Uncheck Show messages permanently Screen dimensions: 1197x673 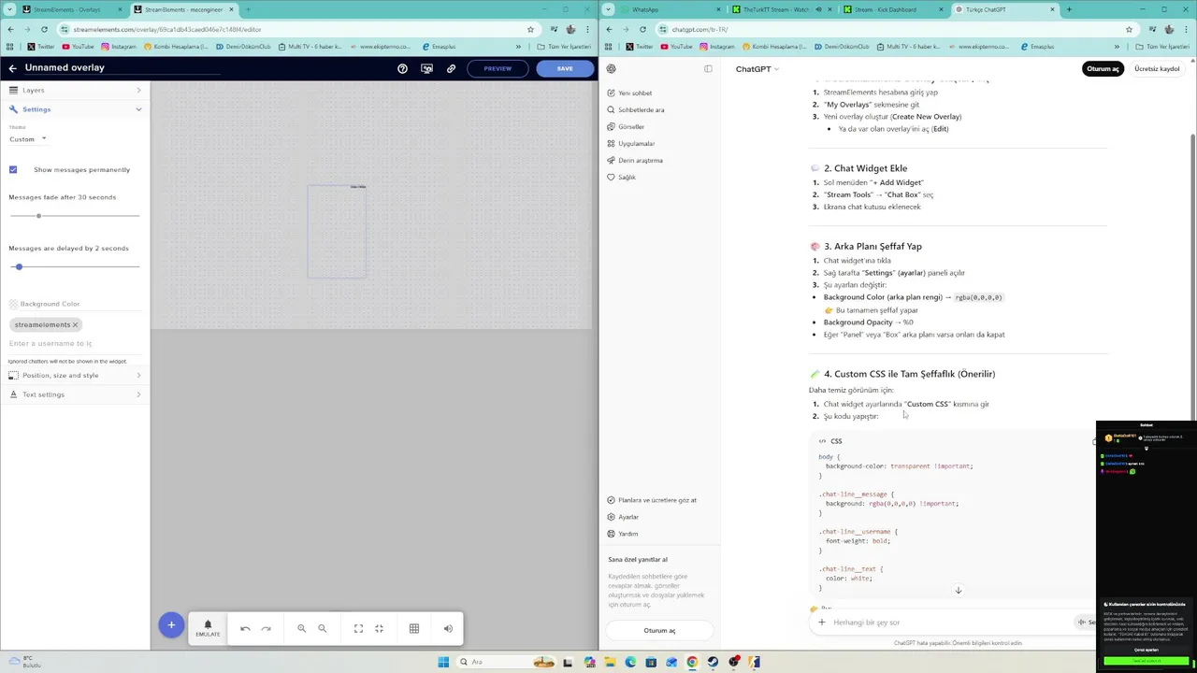pos(13,169)
